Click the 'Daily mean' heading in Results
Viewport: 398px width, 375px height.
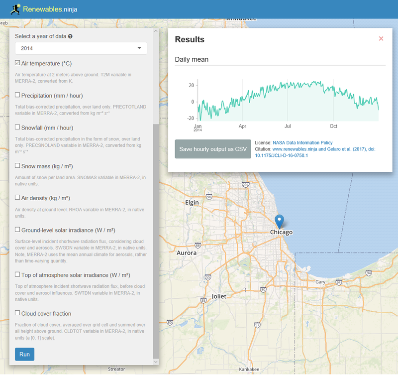pyautogui.click(x=192, y=59)
